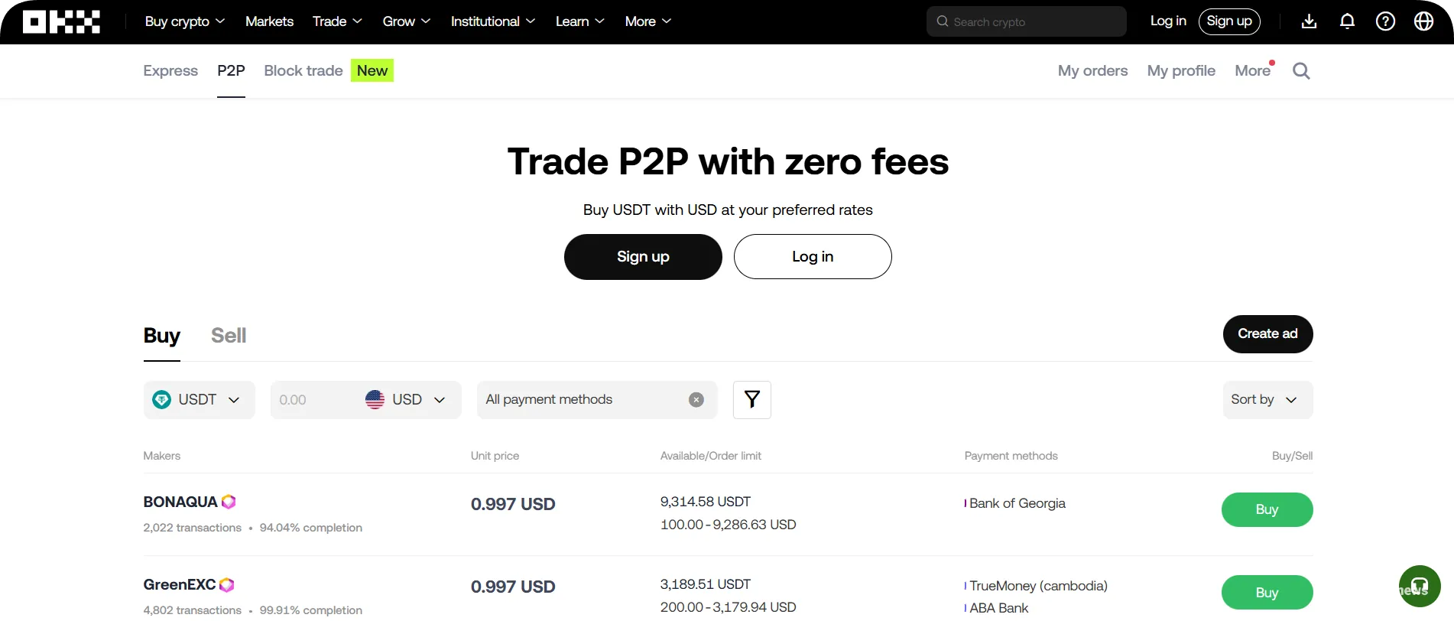
Task: Click the search icon near My orders
Action: tap(1301, 70)
